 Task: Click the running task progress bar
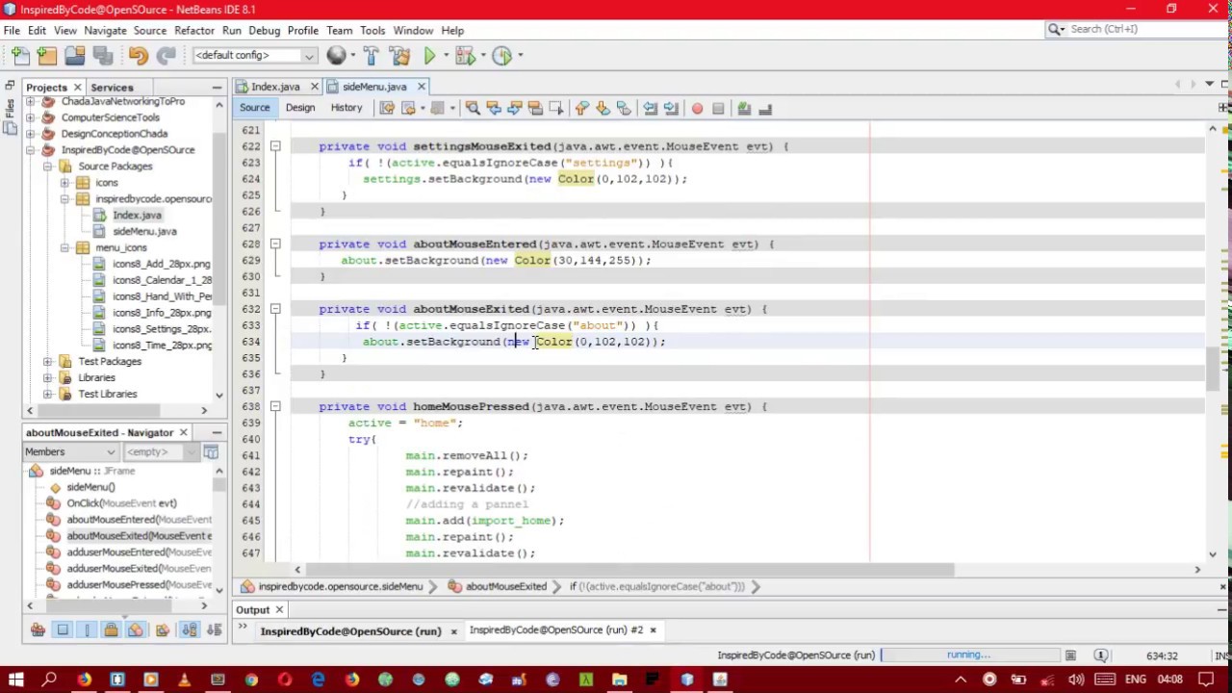(969, 655)
